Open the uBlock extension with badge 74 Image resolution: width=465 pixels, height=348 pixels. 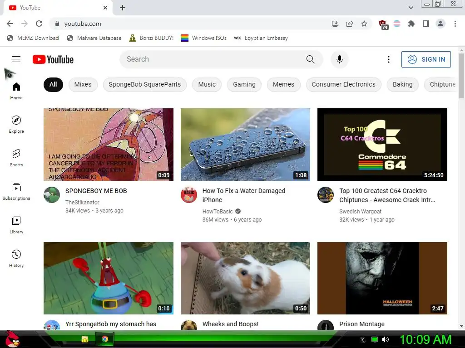tap(383, 24)
